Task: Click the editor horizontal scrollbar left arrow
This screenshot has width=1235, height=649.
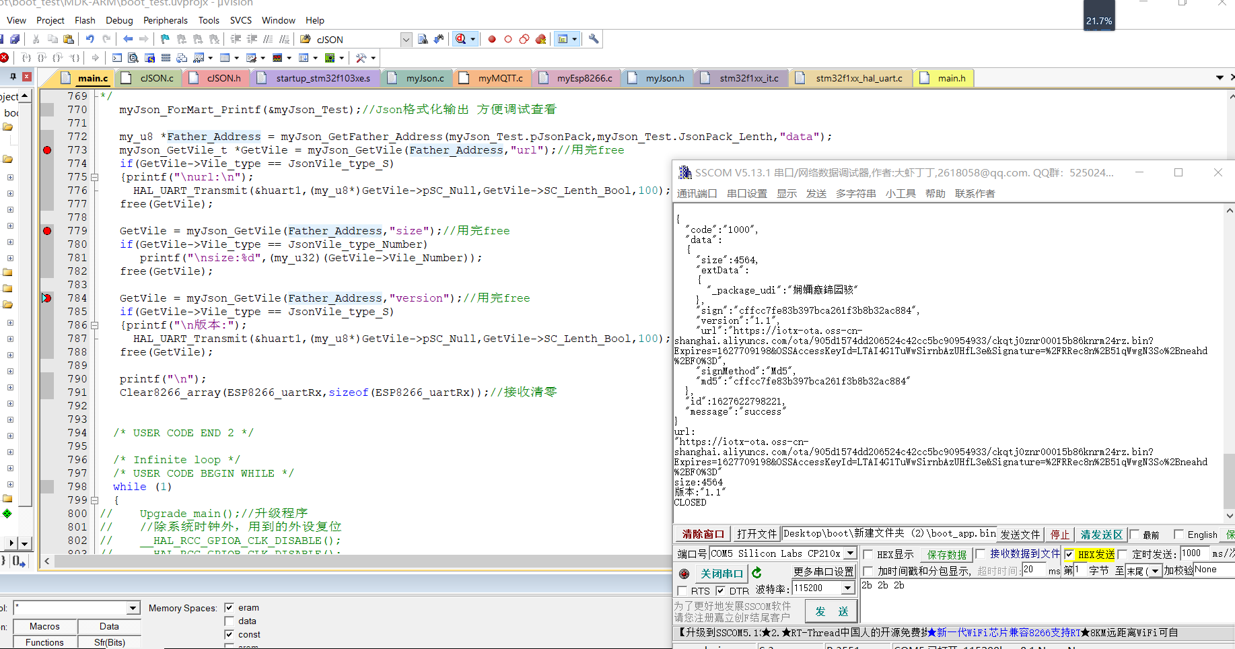Action: [47, 561]
